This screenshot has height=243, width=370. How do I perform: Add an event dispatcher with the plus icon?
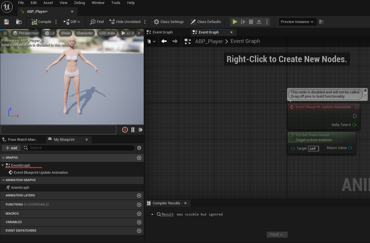coord(139,231)
